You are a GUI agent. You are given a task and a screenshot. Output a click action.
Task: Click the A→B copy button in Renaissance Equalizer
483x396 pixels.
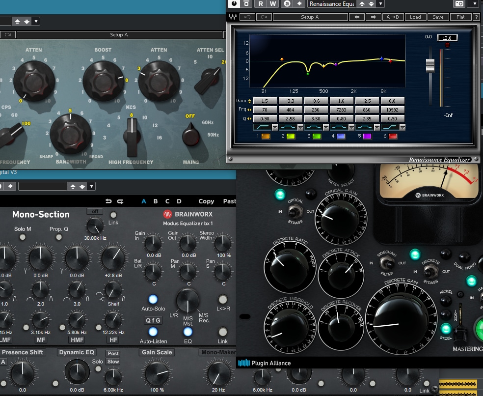(393, 17)
